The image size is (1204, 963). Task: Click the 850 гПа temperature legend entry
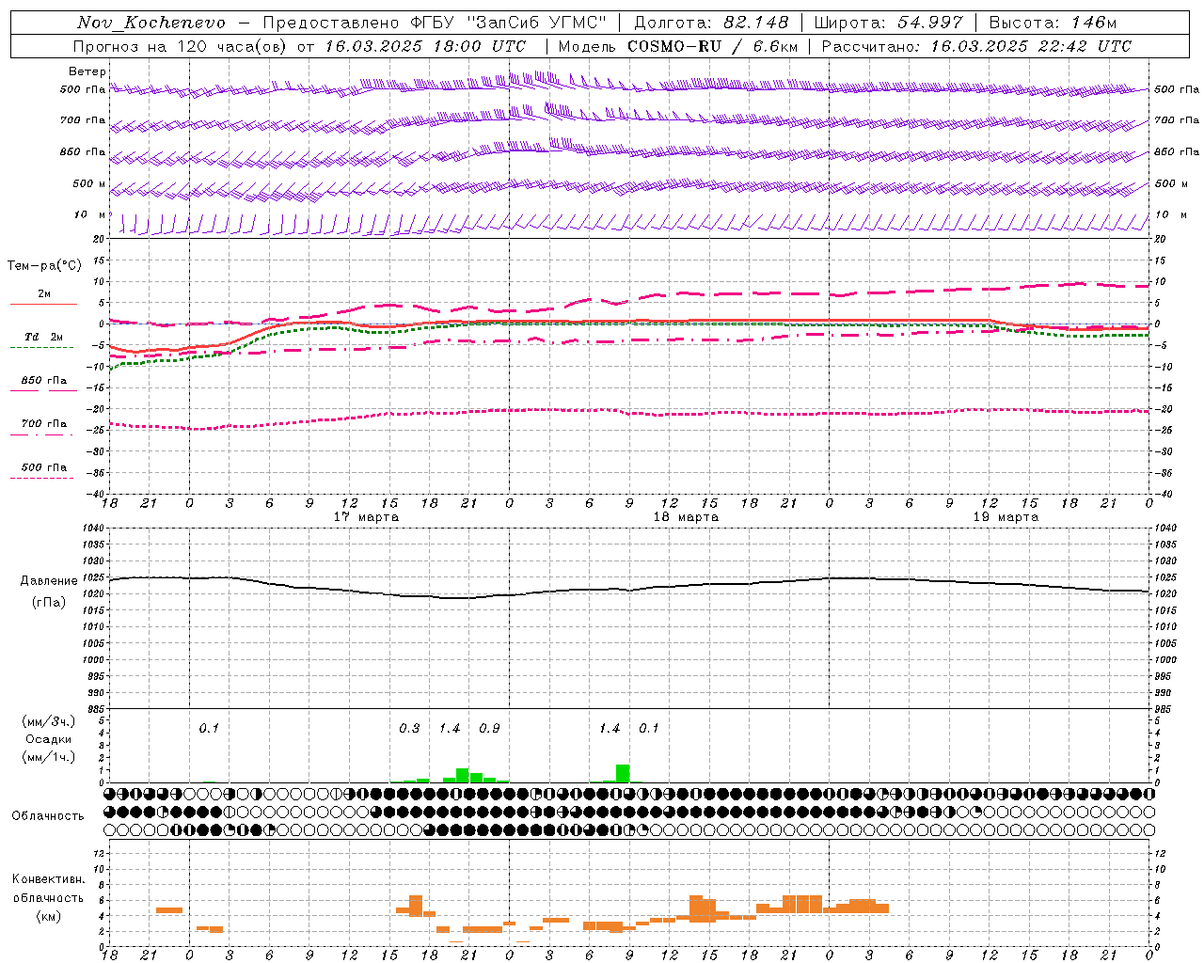pos(44,381)
